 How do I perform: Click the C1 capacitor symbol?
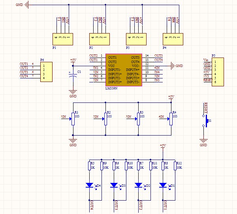[x=73, y=77]
